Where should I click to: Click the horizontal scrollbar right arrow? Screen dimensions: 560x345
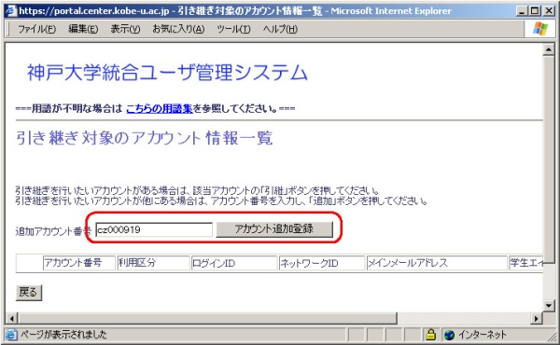tap(537, 318)
